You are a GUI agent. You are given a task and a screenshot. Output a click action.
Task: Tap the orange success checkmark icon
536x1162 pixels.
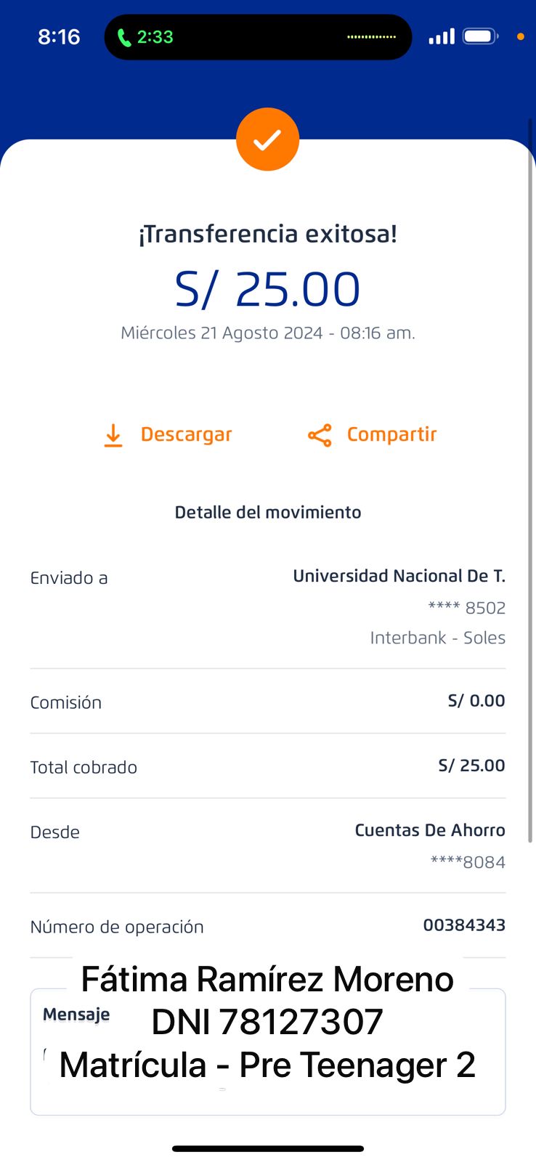pyautogui.click(x=267, y=139)
